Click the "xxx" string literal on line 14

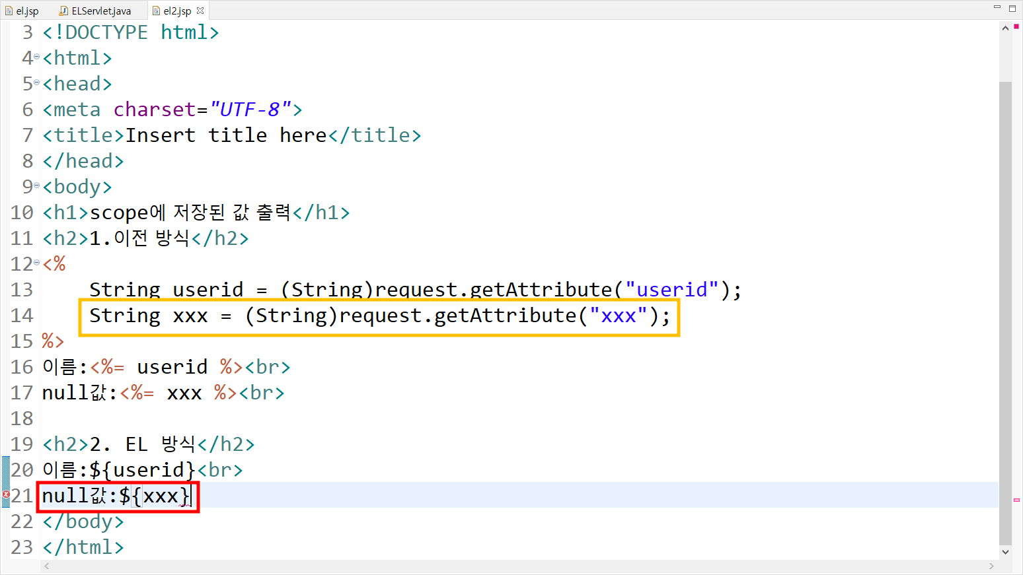[618, 316]
